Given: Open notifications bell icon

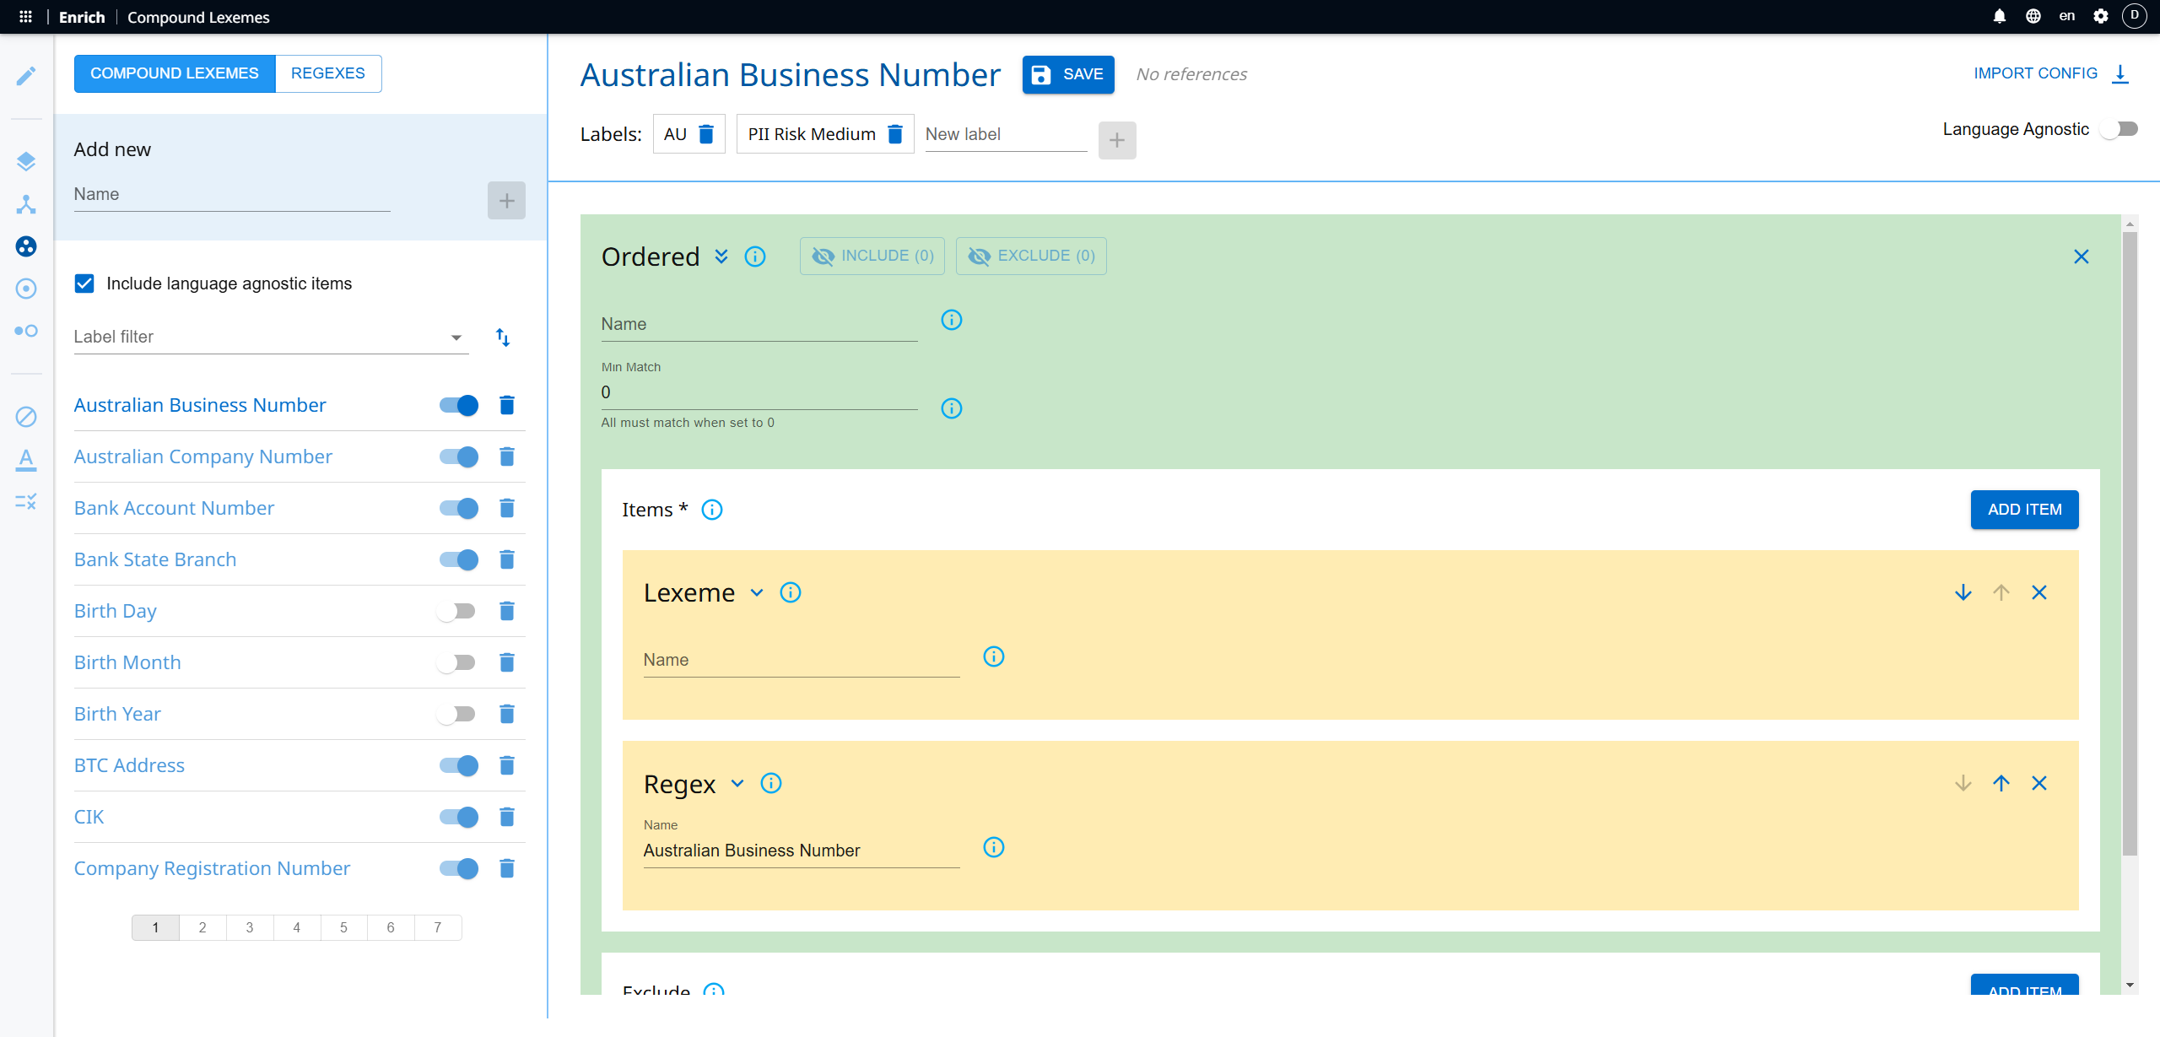Looking at the screenshot, I should click(x=1999, y=16).
